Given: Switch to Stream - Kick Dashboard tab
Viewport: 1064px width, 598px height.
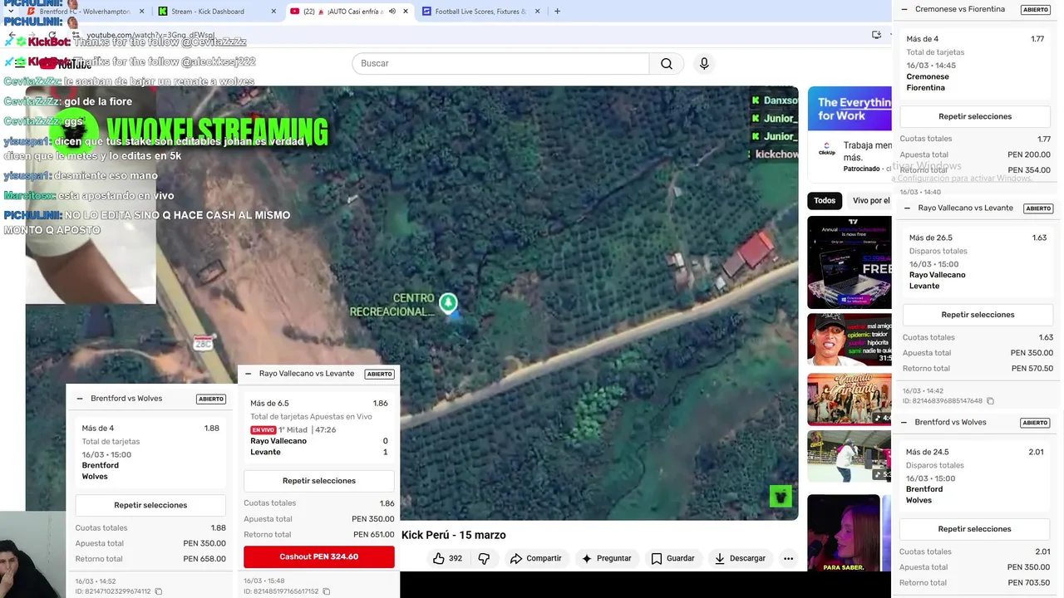Looking at the screenshot, I should point(215,12).
